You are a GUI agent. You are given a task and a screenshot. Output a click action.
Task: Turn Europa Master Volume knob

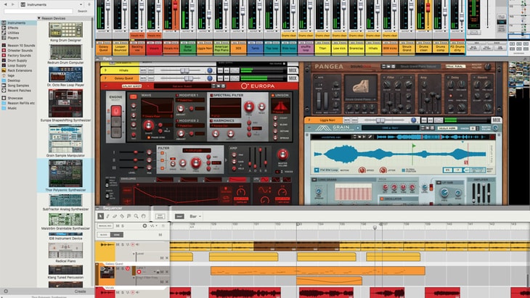[x=282, y=154]
